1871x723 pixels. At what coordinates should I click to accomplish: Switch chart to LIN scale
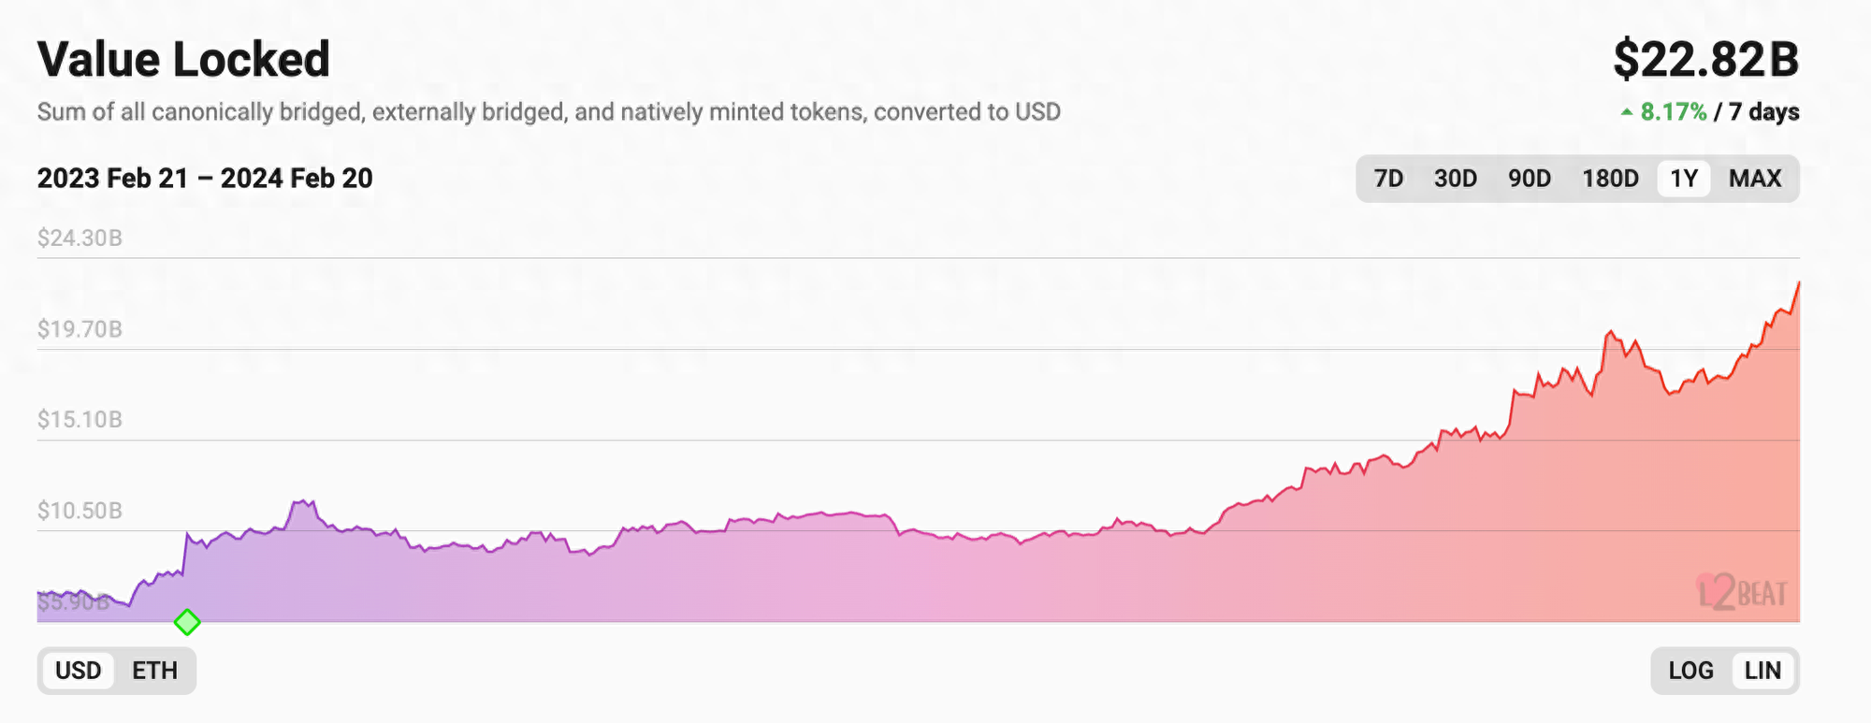point(1762,671)
